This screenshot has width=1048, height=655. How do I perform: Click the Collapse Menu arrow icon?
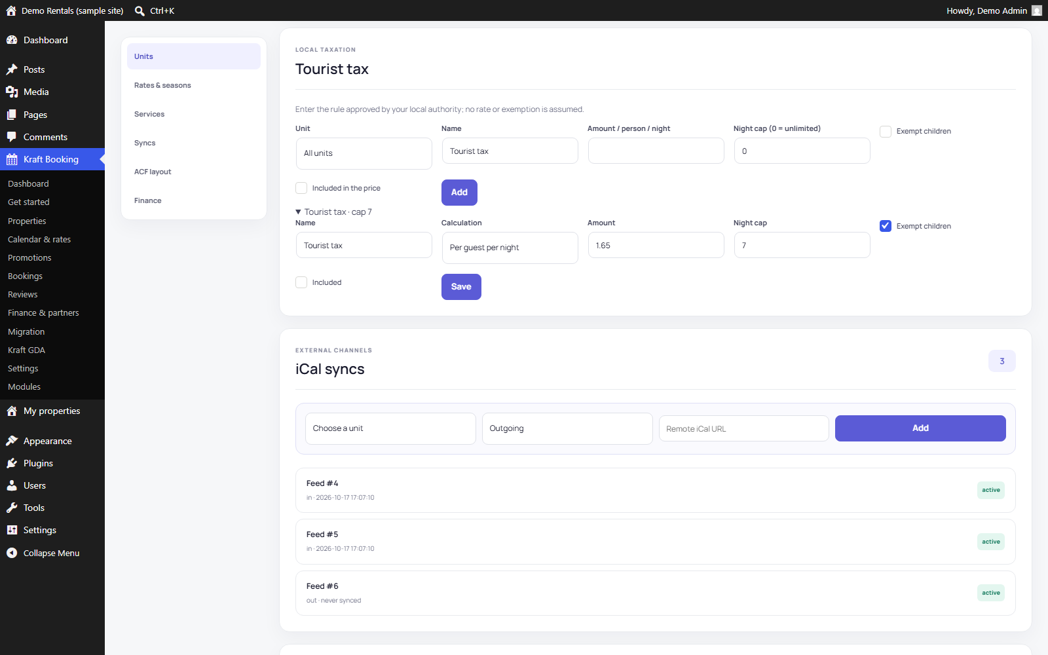[12, 553]
